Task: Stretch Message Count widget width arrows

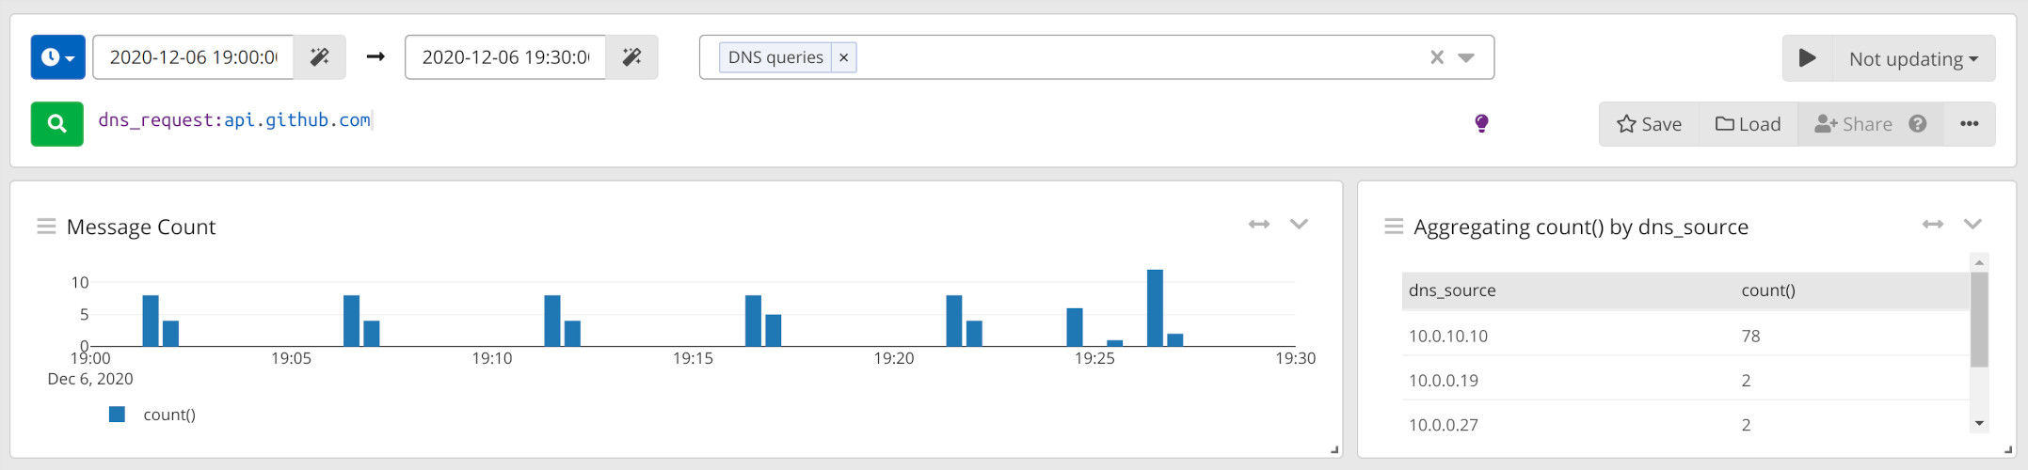Action: 1259,224
